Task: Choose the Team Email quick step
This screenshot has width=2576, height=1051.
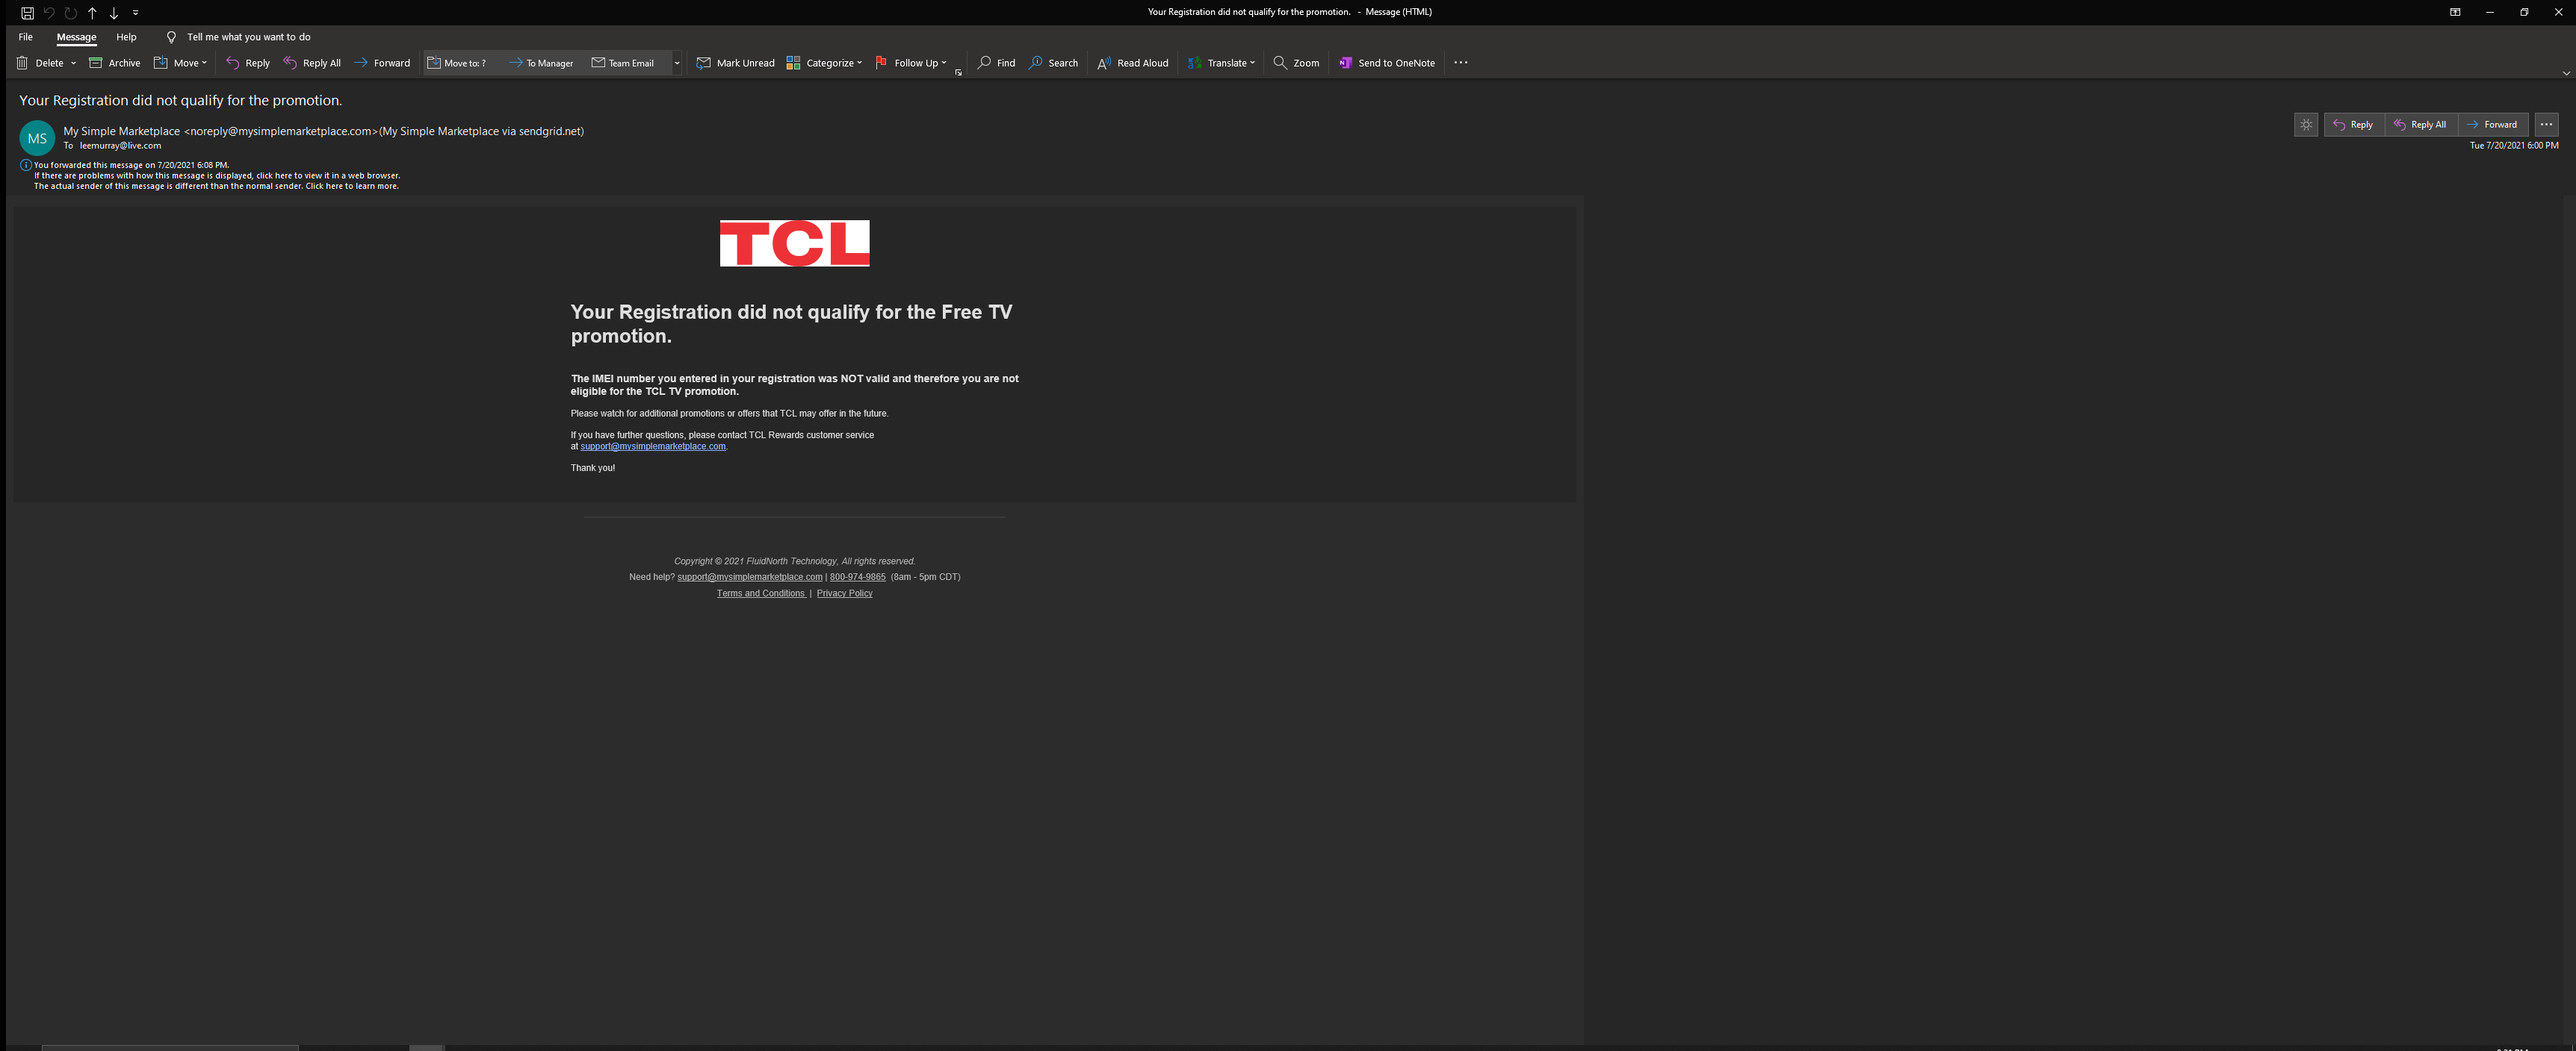Action: point(623,63)
